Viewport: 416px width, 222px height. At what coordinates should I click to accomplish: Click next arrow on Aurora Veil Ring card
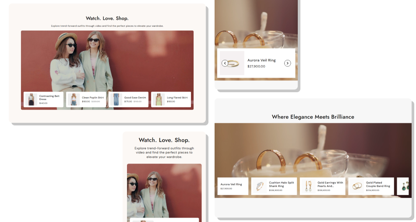(x=287, y=63)
